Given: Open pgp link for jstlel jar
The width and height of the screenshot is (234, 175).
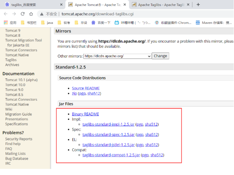Looking at the screenshot, I should click(x=140, y=145).
